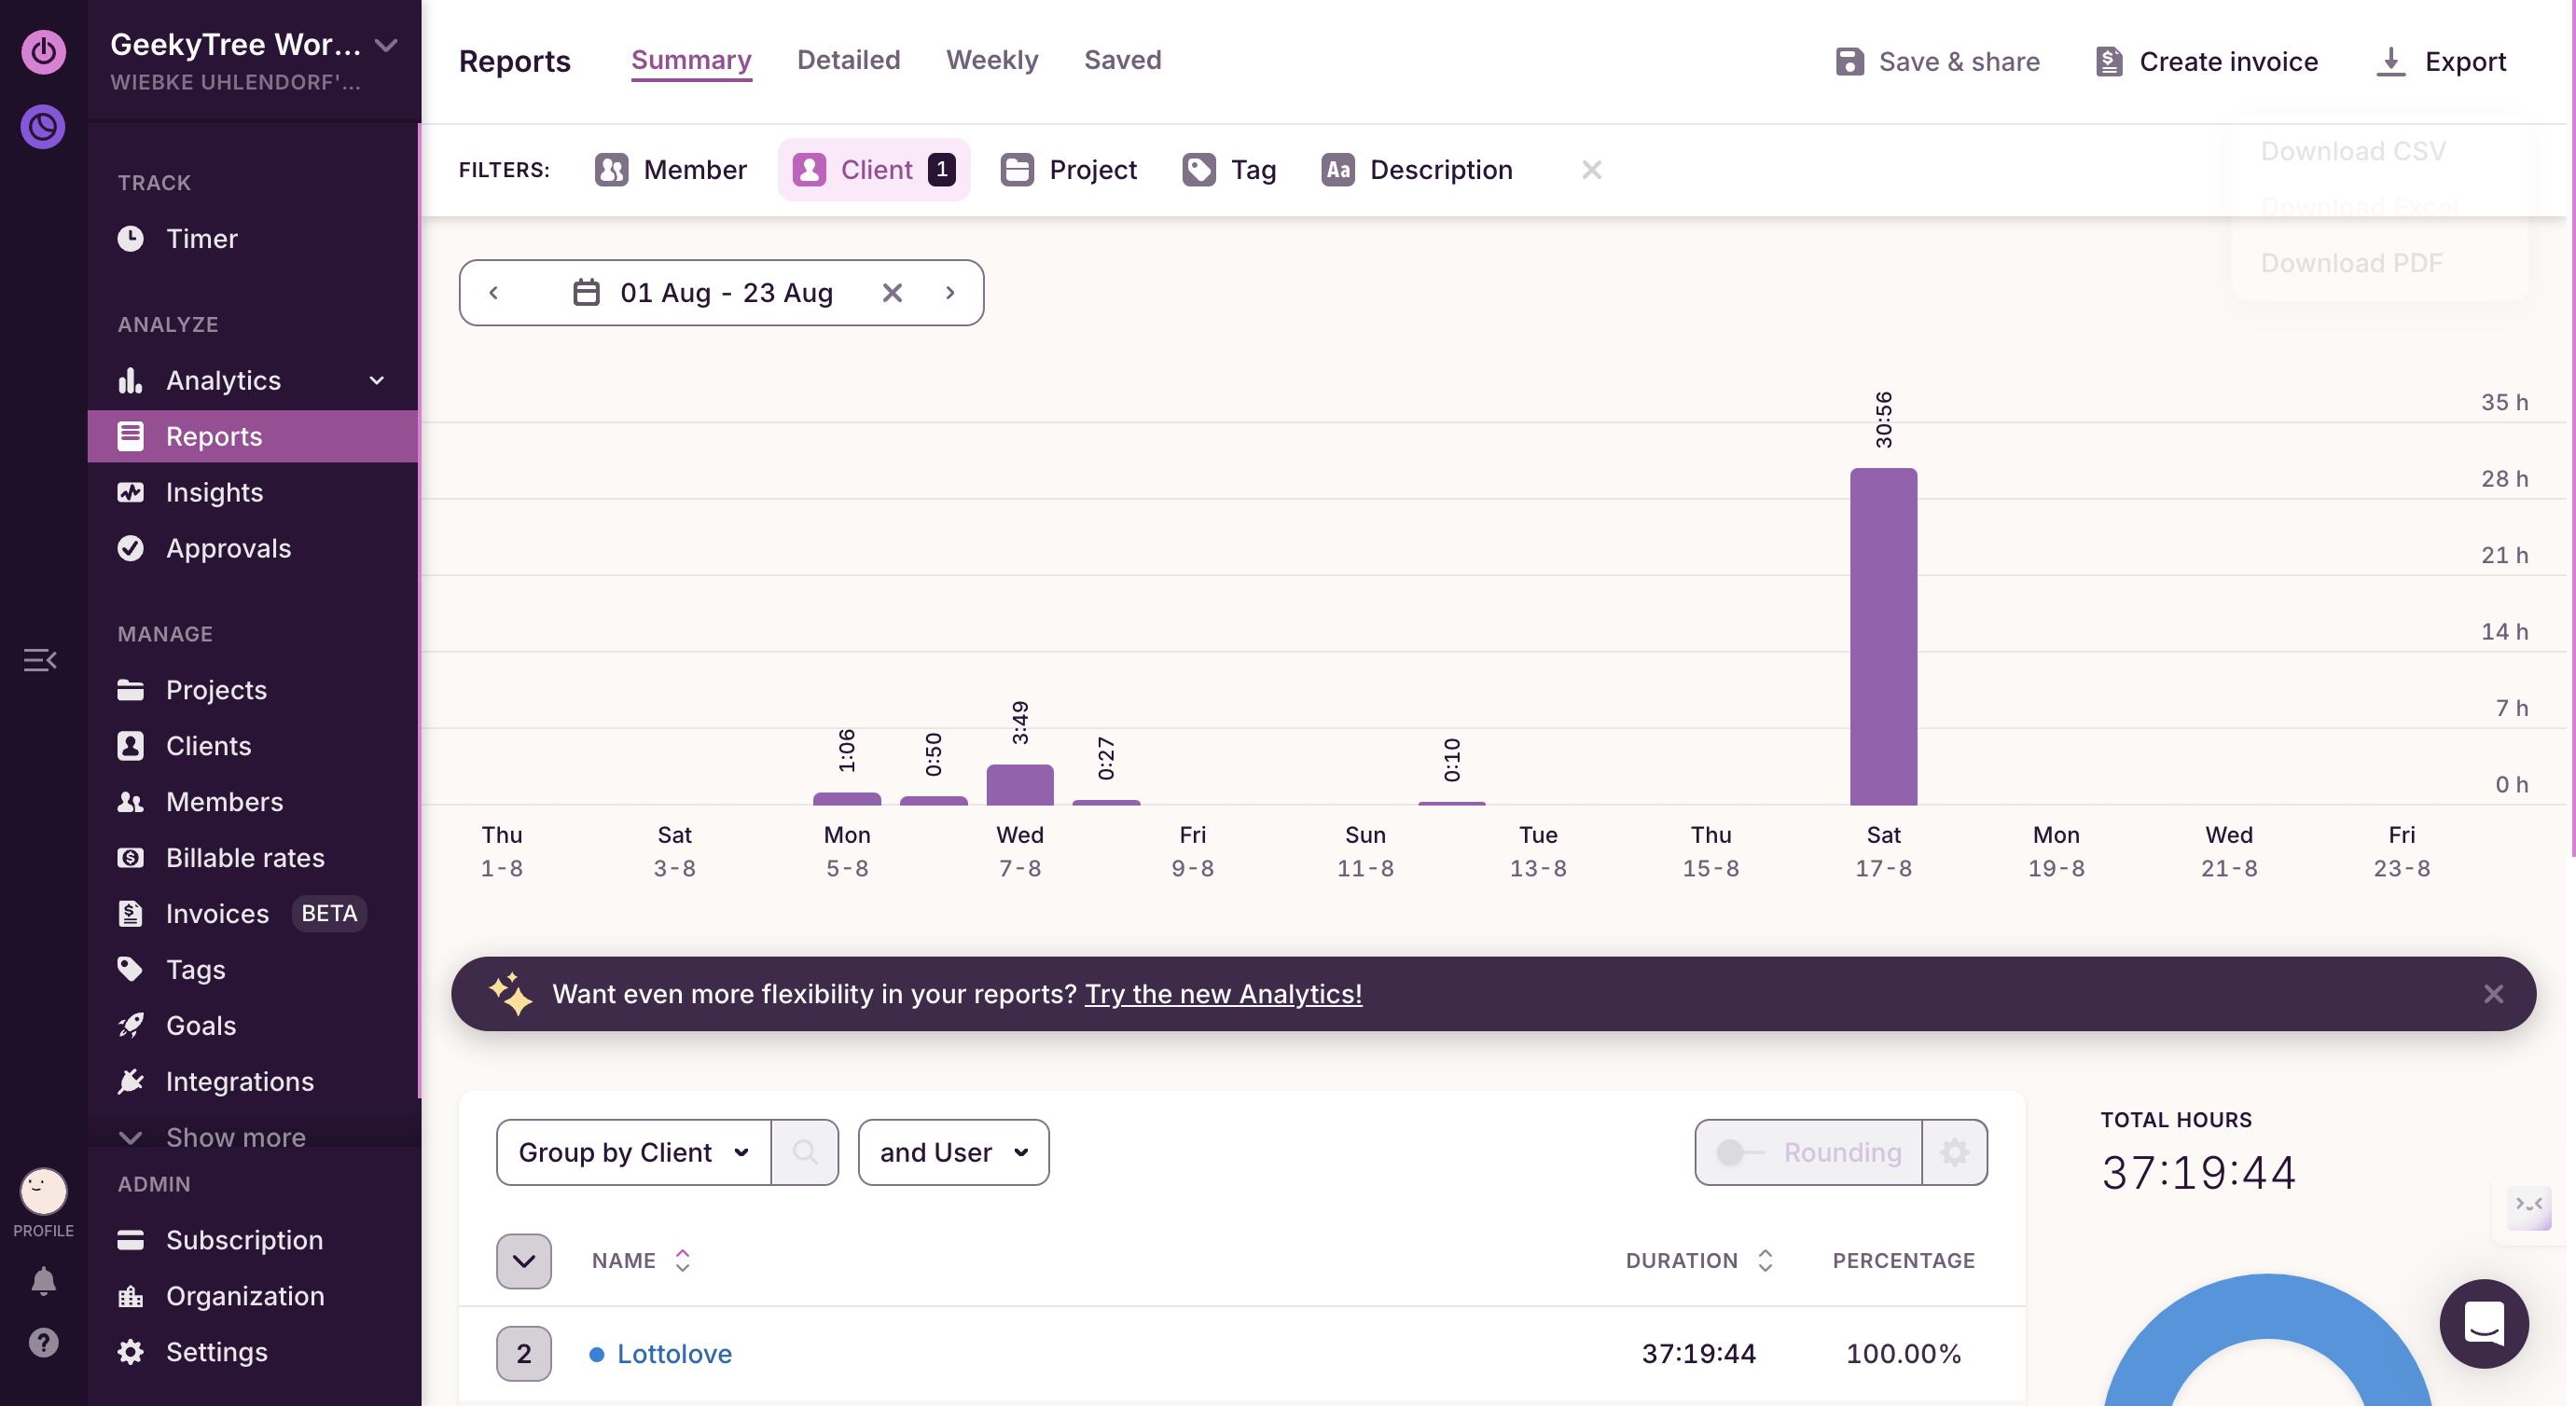Click Export button
Viewport: 2576px width, 1406px height.
(2441, 61)
